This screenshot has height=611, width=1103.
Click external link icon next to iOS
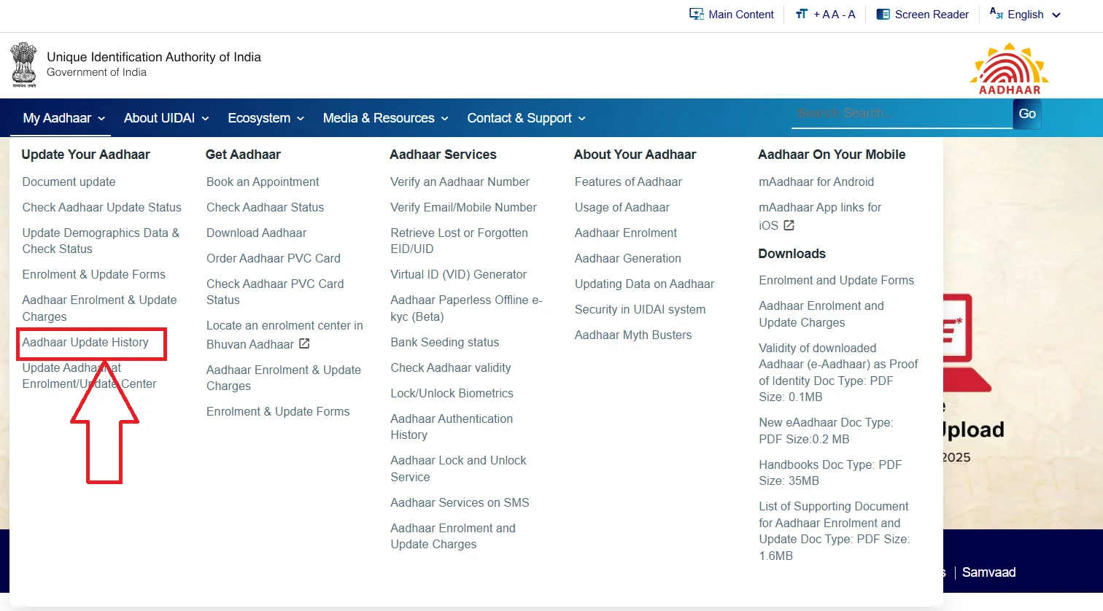click(x=789, y=225)
